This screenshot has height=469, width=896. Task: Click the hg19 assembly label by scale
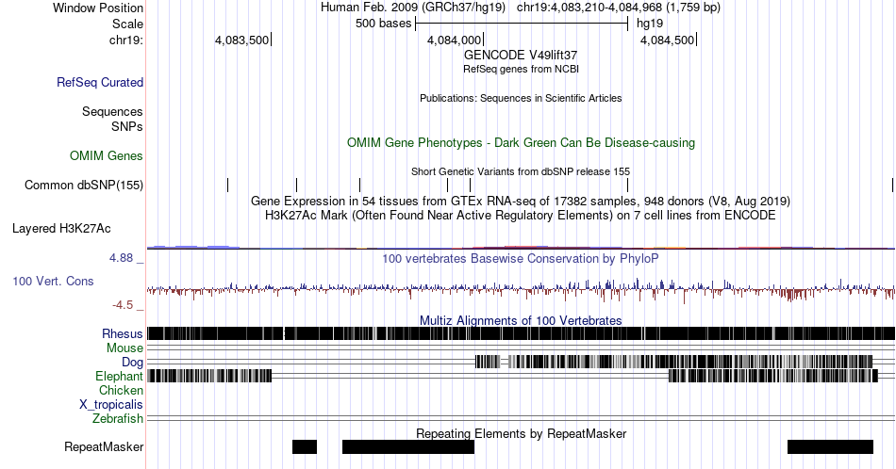650,24
